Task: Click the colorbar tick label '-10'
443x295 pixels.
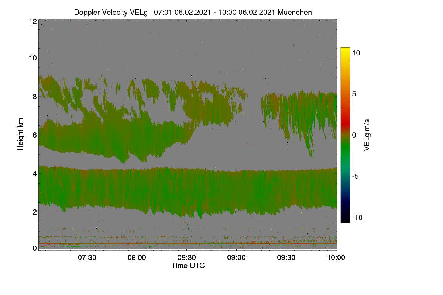Action: point(357,218)
